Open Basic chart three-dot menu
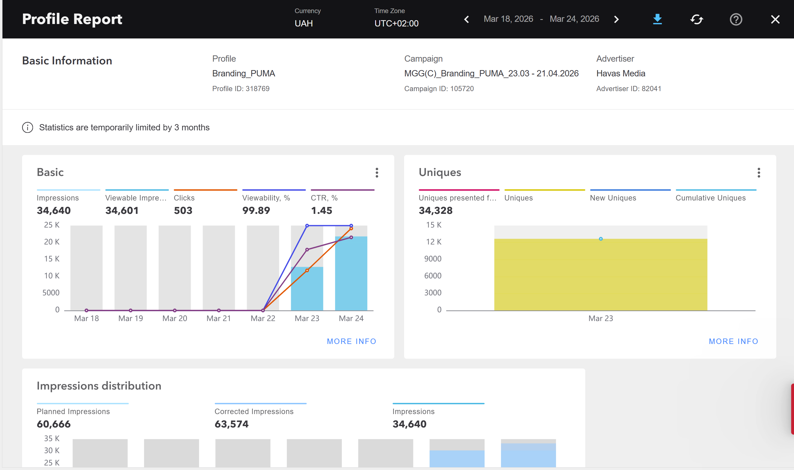 (377, 173)
